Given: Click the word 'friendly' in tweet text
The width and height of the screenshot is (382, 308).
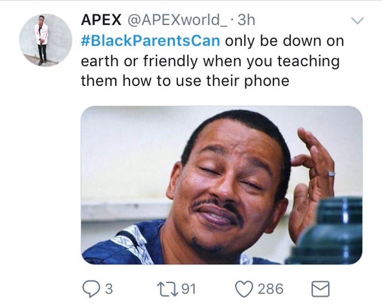Looking at the screenshot, I should [170, 61].
